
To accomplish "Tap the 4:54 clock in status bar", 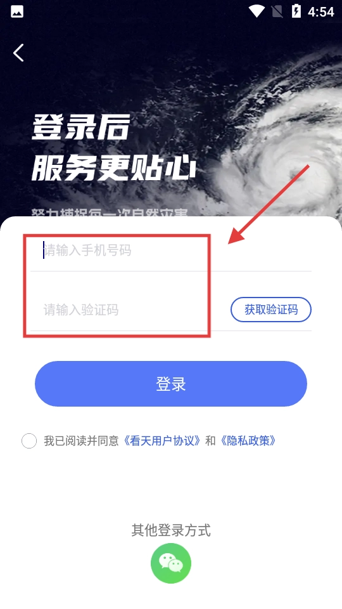I will [321, 12].
